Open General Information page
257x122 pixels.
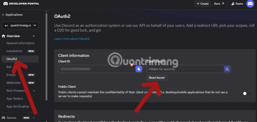point(20,43)
